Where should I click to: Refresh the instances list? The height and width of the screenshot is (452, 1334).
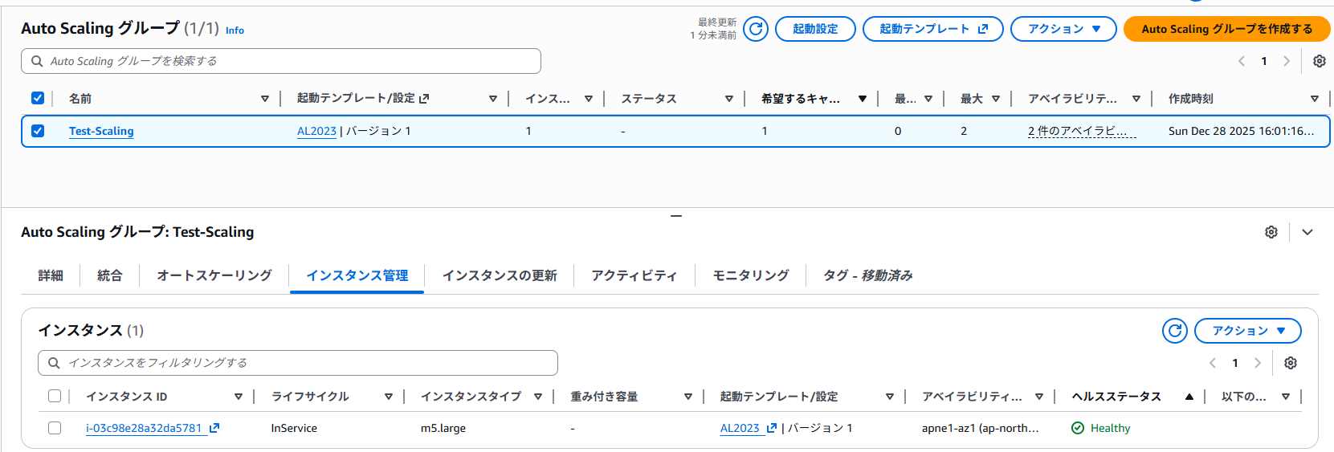point(1174,331)
